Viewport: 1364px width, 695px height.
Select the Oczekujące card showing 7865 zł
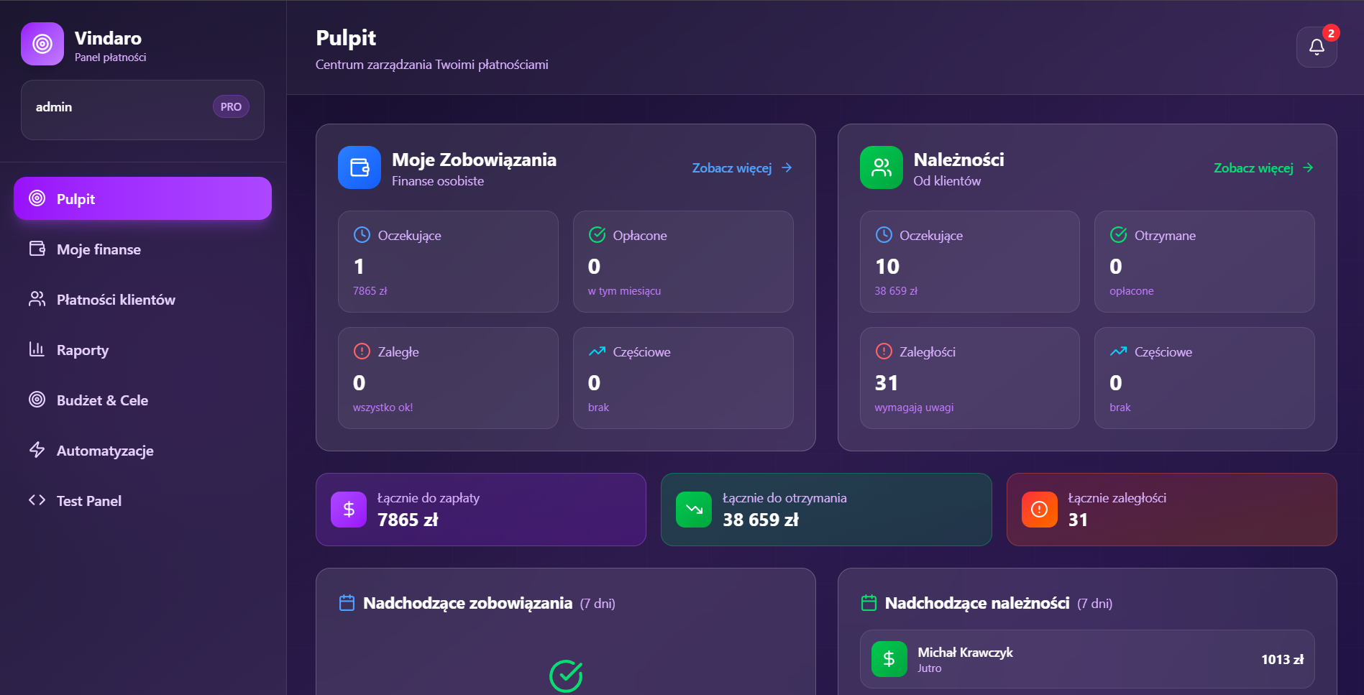[447, 262]
